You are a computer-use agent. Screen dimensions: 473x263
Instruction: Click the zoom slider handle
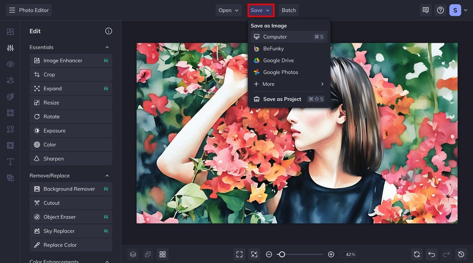[x=282, y=254]
